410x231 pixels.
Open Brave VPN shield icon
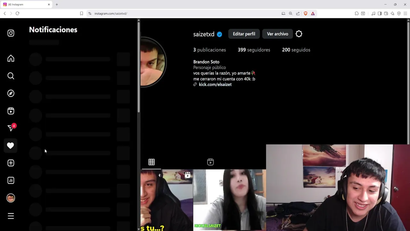tap(399, 13)
